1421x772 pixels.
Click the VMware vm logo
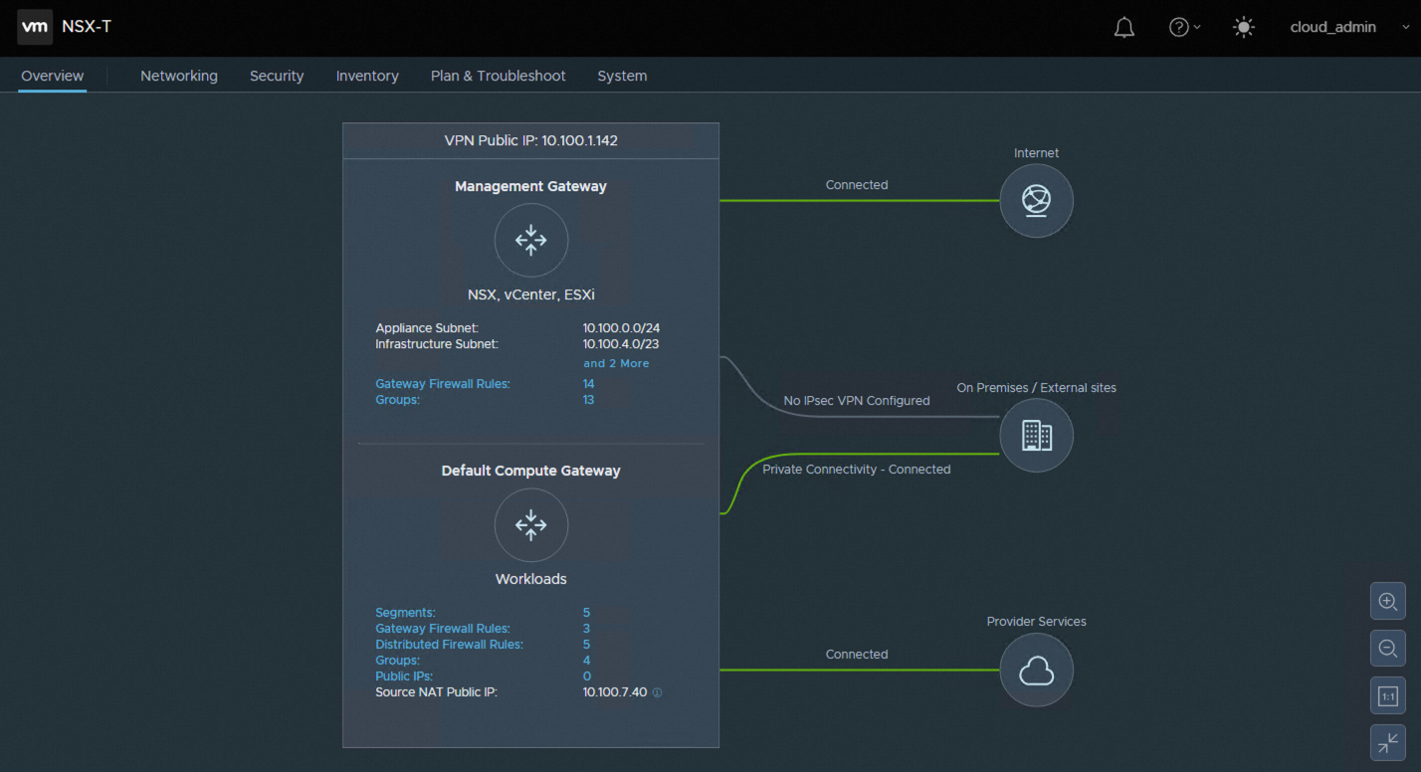tap(35, 27)
